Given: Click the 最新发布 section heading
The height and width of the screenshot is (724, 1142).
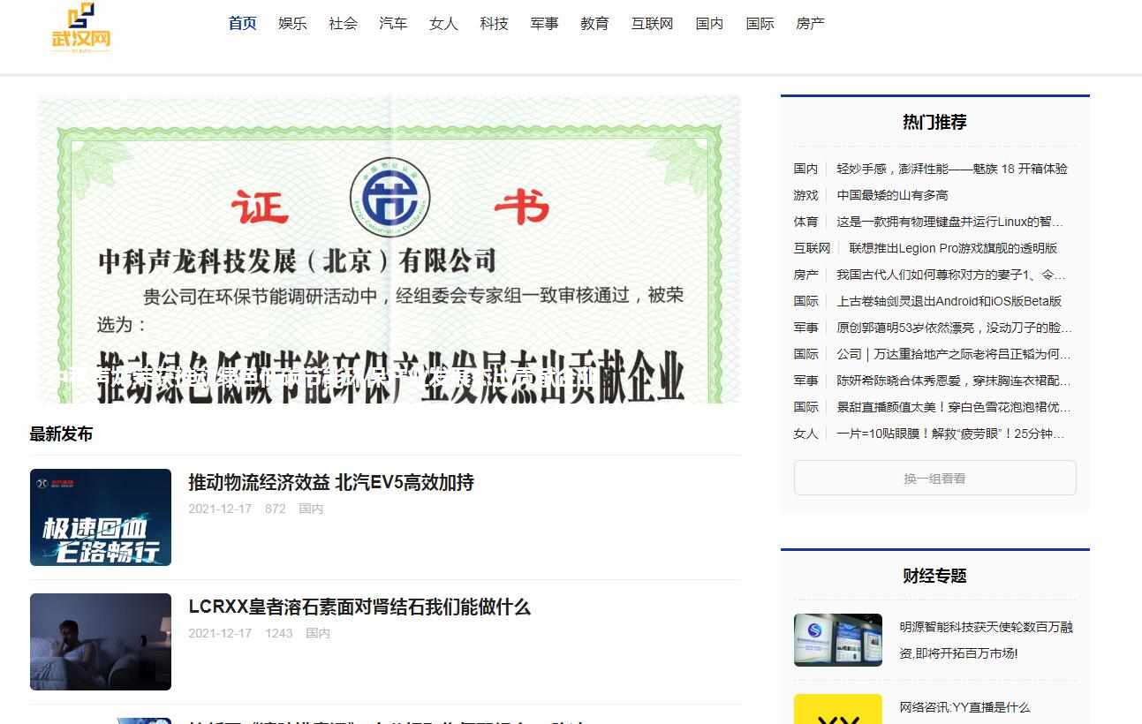Looking at the screenshot, I should tap(61, 434).
